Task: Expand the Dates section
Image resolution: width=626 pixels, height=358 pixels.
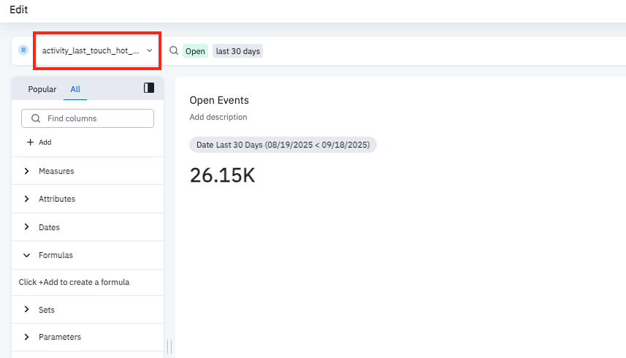Action: coord(88,227)
